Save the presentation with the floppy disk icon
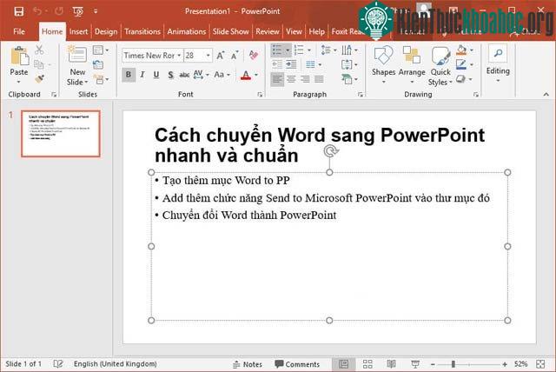Viewport: 556px width, 372px height. (x=19, y=11)
